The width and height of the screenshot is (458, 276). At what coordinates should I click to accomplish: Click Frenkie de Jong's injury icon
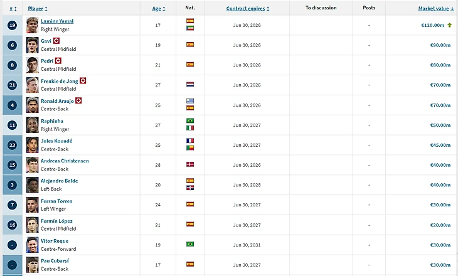(83, 81)
